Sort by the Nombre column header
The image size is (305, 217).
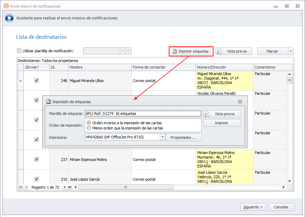coord(99,67)
